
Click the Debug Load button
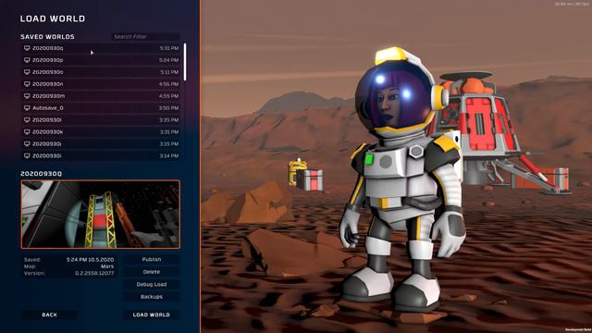(x=152, y=284)
